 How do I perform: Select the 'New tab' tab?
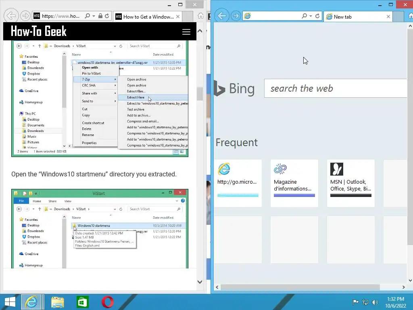(358, 17)
